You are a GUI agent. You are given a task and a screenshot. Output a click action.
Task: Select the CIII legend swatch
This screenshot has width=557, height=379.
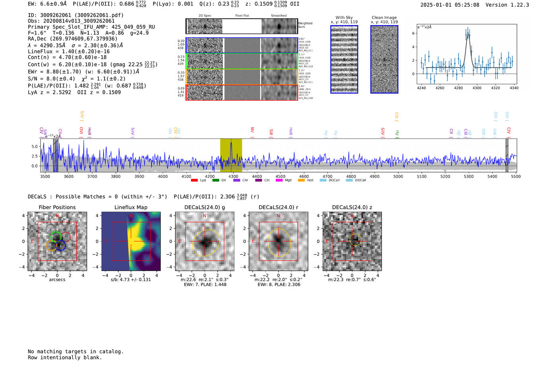259,180
